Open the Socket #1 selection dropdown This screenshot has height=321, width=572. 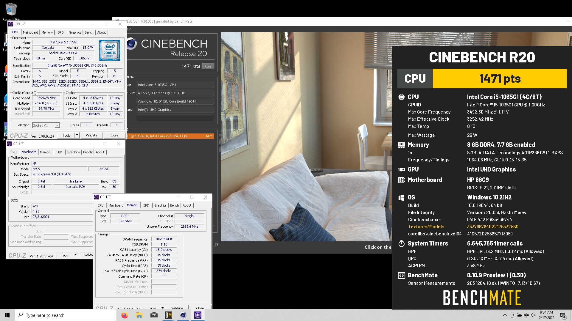[57, 125]
